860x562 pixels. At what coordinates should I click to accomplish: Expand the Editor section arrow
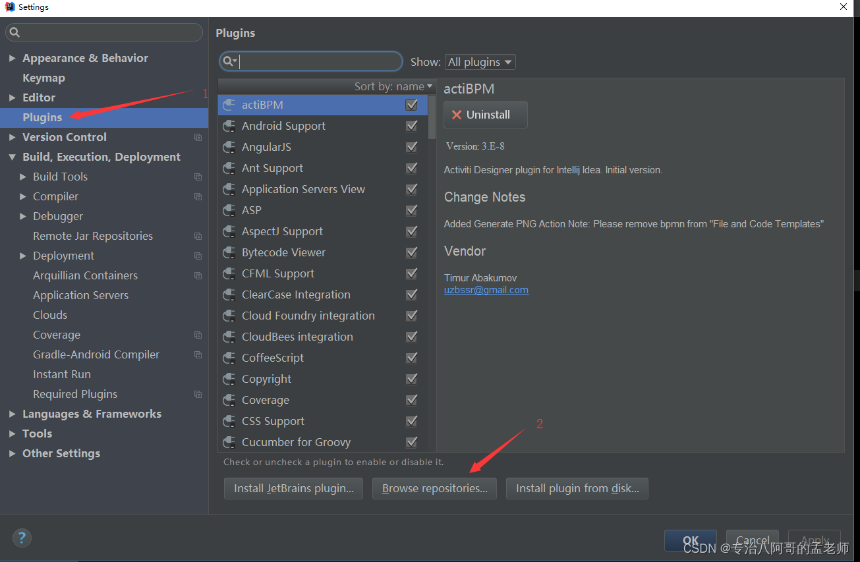point(12,98)
